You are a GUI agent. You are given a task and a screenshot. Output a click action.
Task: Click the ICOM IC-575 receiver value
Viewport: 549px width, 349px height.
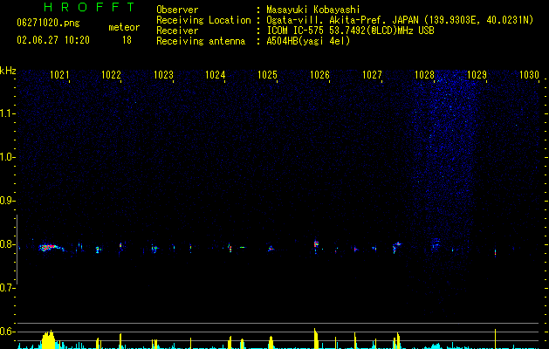[x=350, y=31]
